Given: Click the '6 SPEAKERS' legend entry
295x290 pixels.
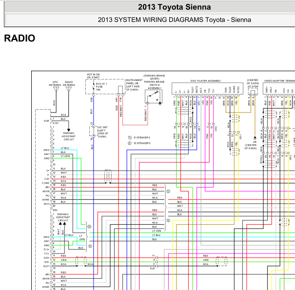Looking at the screenshot, I should 142,137.
